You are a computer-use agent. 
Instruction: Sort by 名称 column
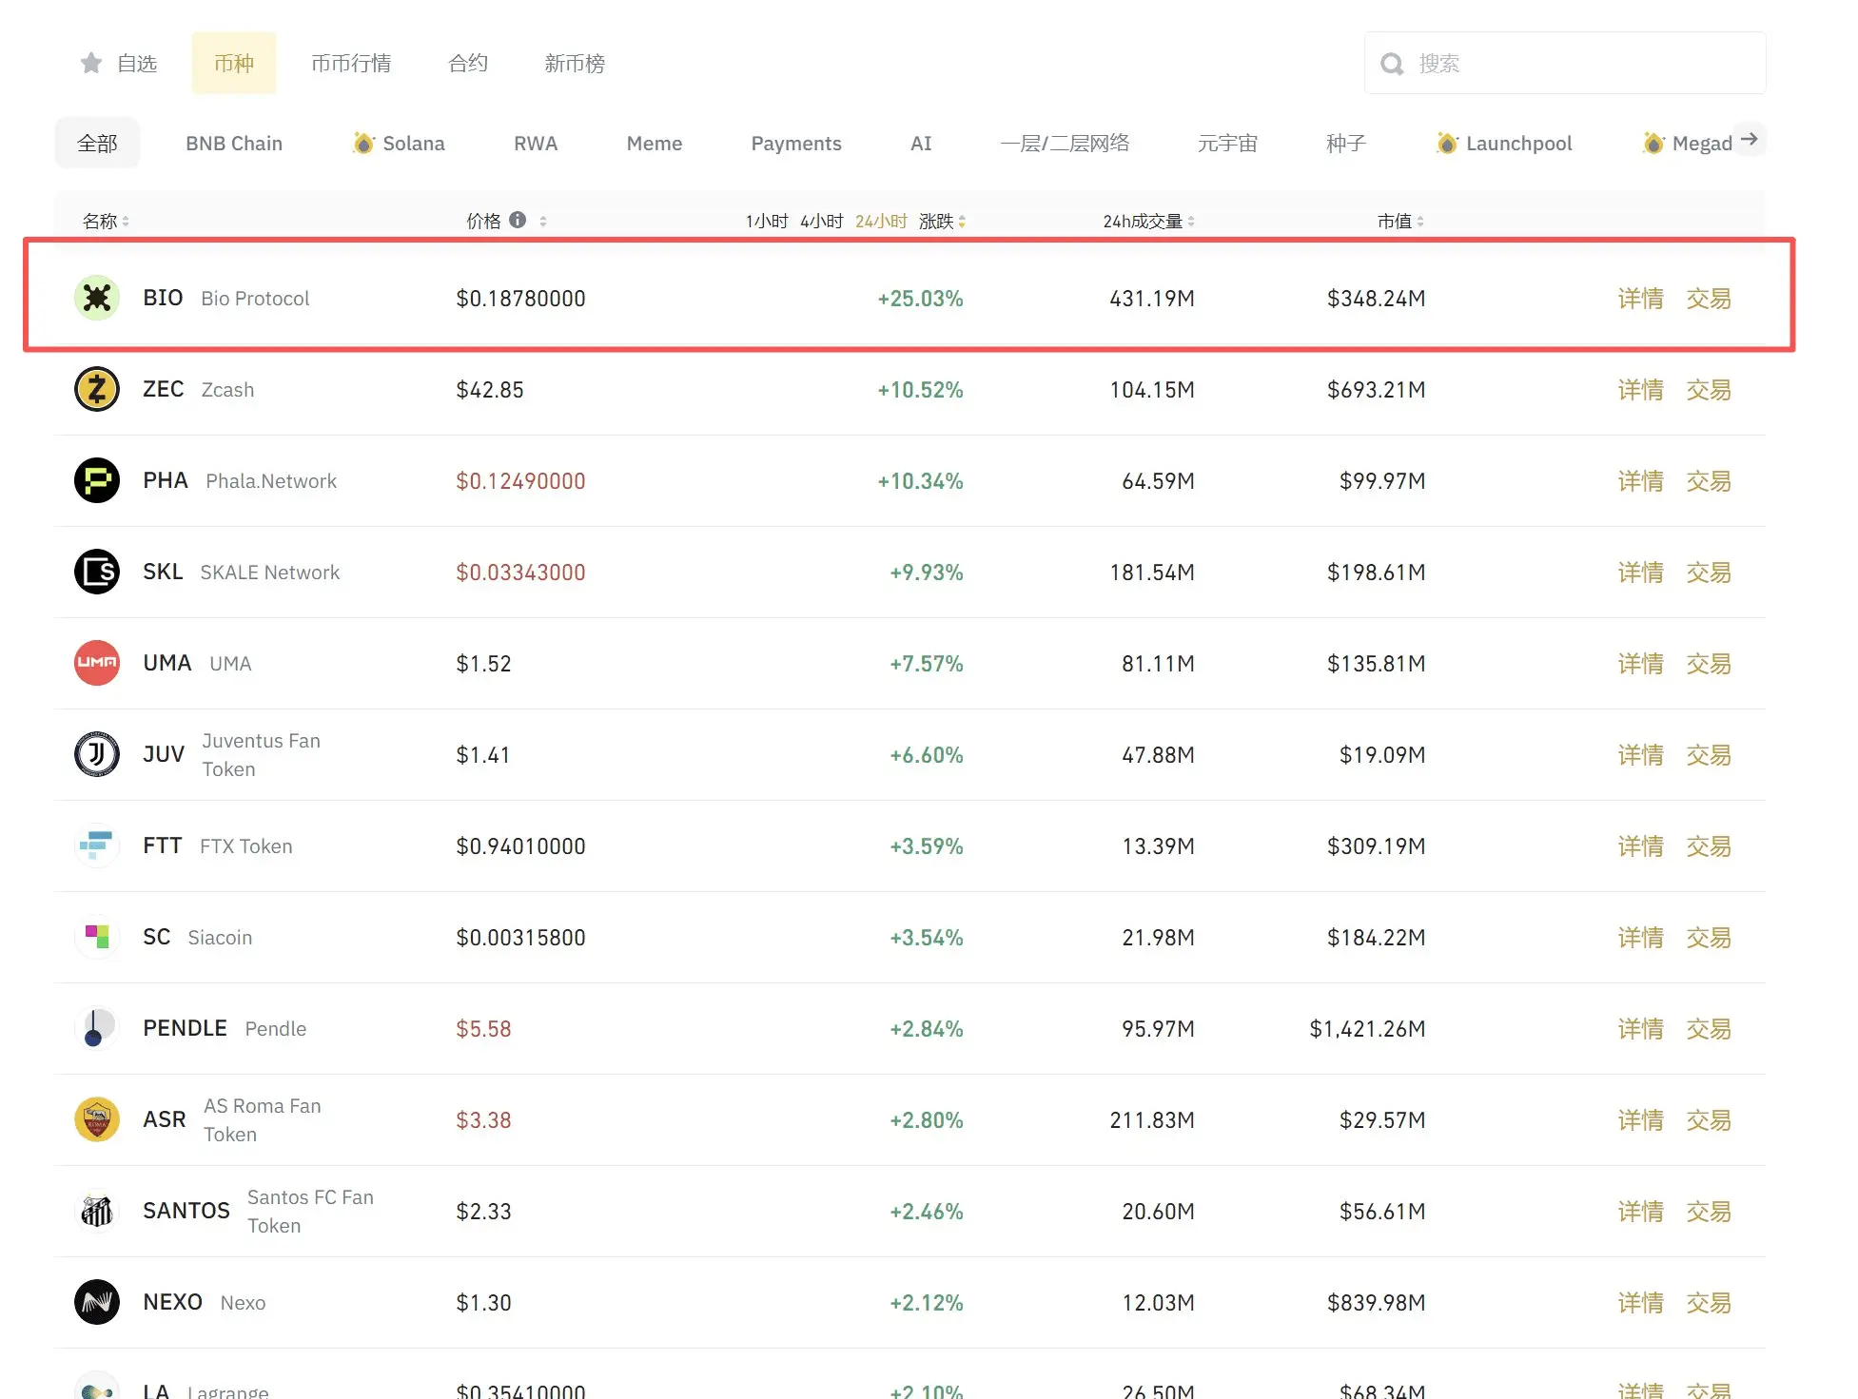pyautogui.click(x=106, y=221)
